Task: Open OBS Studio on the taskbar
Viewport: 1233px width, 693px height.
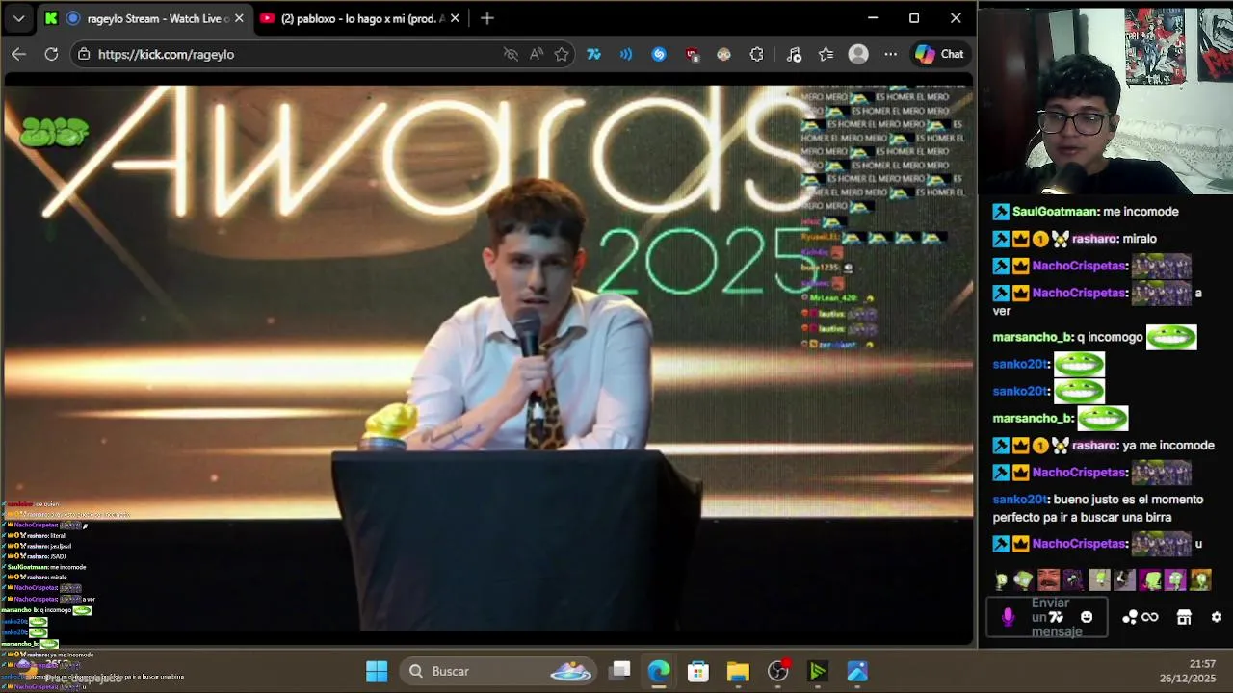Action: 778,671
